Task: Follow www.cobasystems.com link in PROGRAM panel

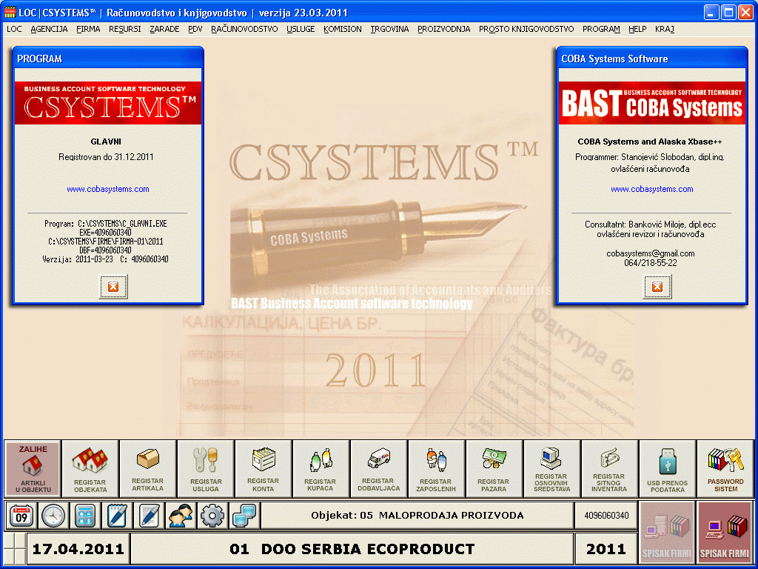Action: coord(108,189)
